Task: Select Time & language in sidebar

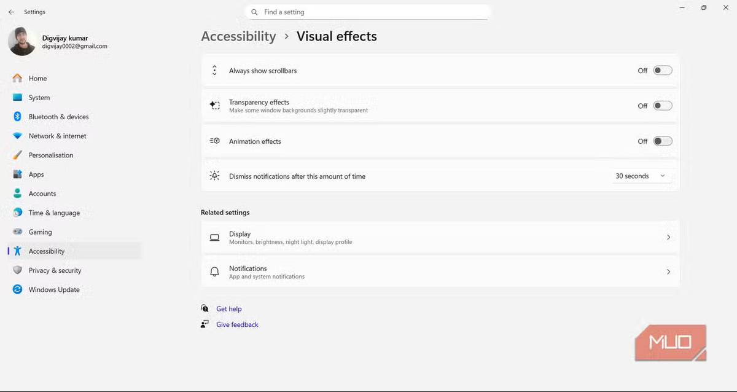Action: 54,213
